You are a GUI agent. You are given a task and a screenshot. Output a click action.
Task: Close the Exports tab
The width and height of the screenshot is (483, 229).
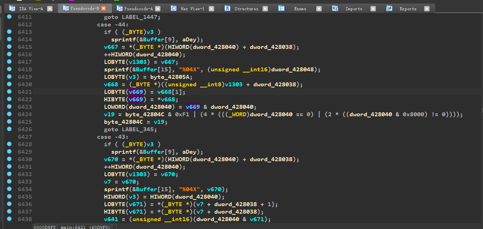pos(427,9)
